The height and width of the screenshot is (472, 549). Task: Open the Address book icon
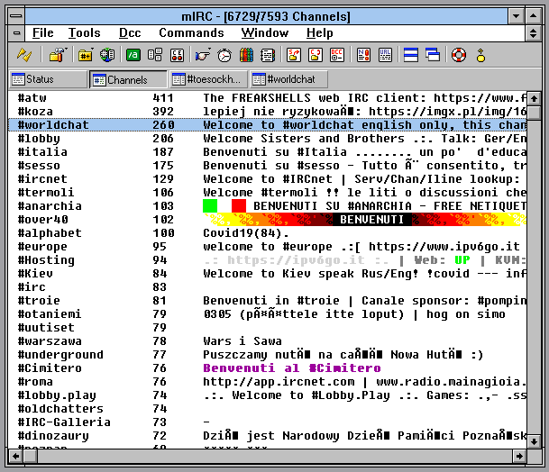click(155, 55)
